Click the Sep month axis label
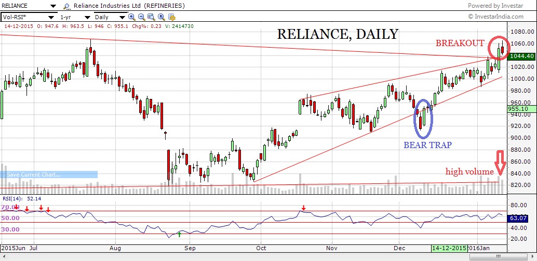The height and width of the screenshot is (261, 537). click(190, 248)
